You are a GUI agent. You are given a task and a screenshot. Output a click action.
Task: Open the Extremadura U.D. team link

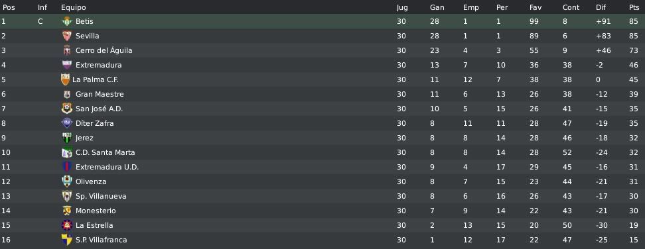[x=107, y=167]
